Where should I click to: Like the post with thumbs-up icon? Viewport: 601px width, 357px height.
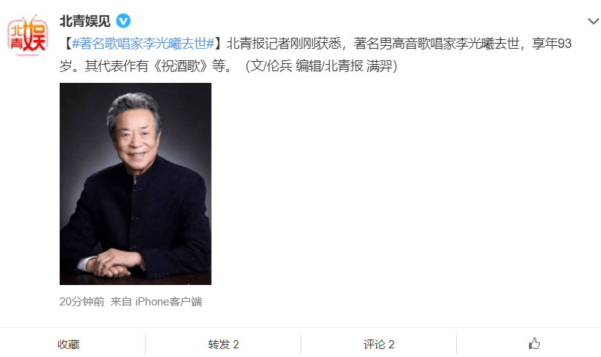coord(534,344)
